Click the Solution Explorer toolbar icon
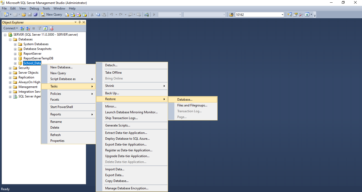 (x=290, y=15)
